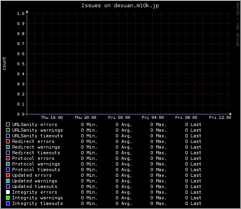Click the vertical count axis label
The height and width of the screenshot is (209, 241).
(4, 64)
